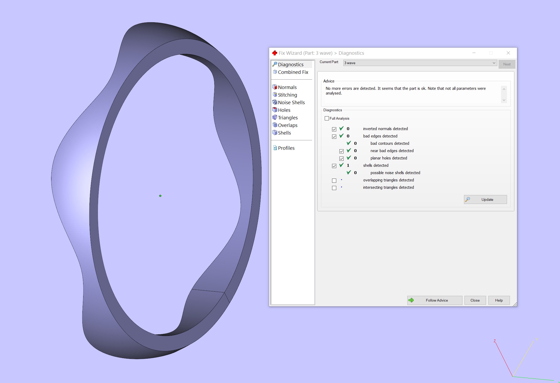Enable the Full Analysis checkbox
This screenshot has width=560, height=383.
coord(327,118)
